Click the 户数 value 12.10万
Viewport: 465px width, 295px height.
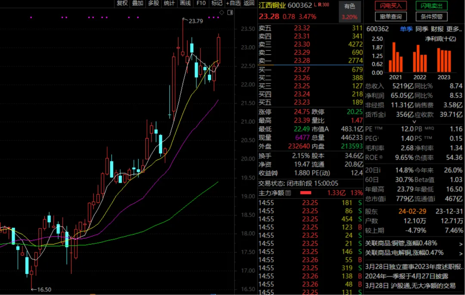click(415, 221)
